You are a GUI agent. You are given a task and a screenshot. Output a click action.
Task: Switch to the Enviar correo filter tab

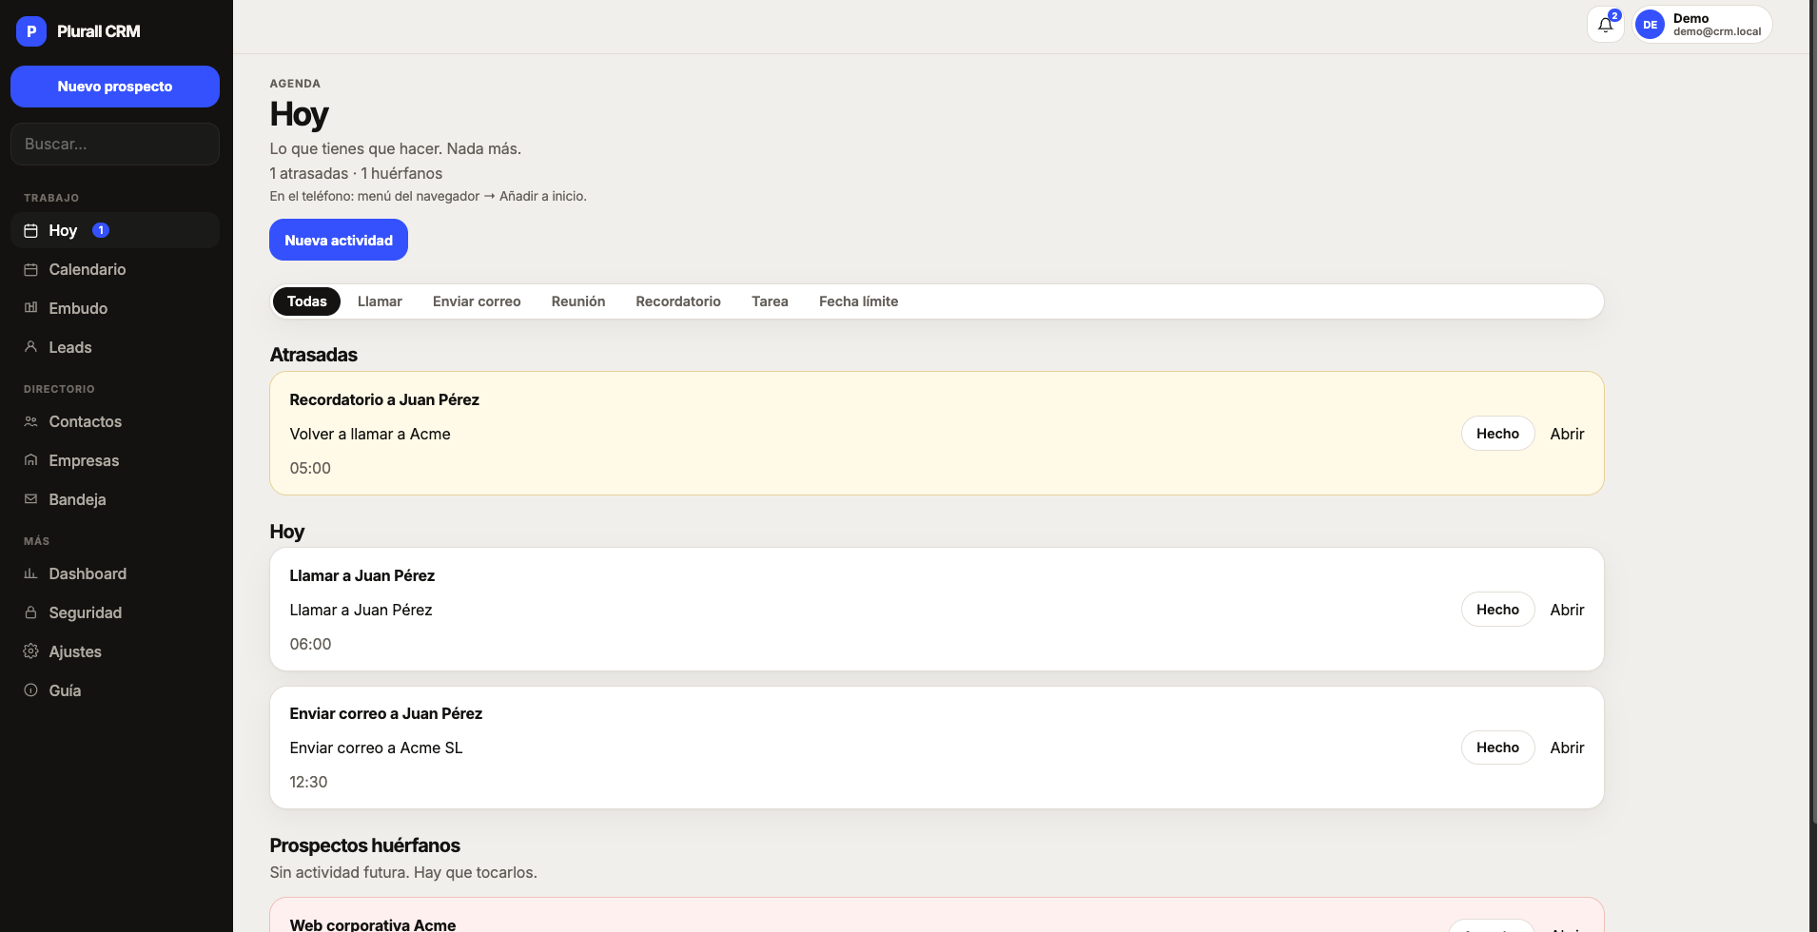pos(477,301)
